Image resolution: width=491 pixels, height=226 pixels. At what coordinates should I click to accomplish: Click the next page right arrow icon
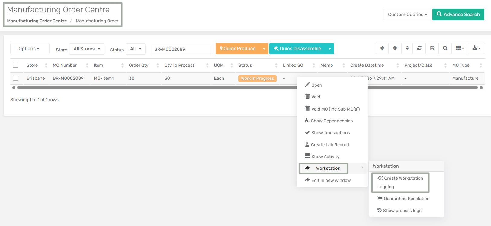click(395, 48)
